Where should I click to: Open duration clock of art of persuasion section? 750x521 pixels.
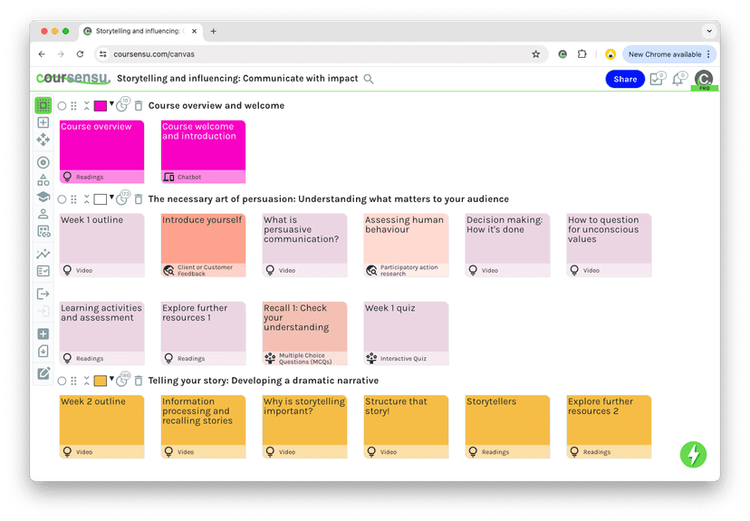pos(122,198)
